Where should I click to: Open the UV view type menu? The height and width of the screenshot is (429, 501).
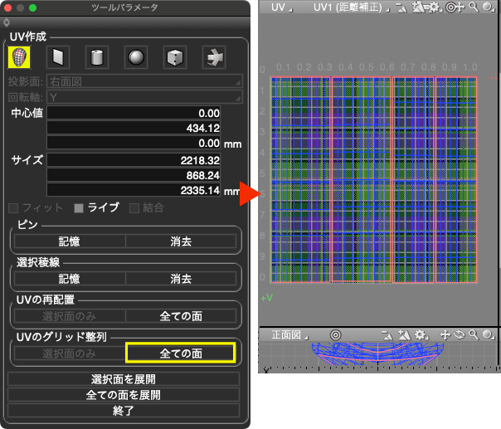[x=282, y=7]
